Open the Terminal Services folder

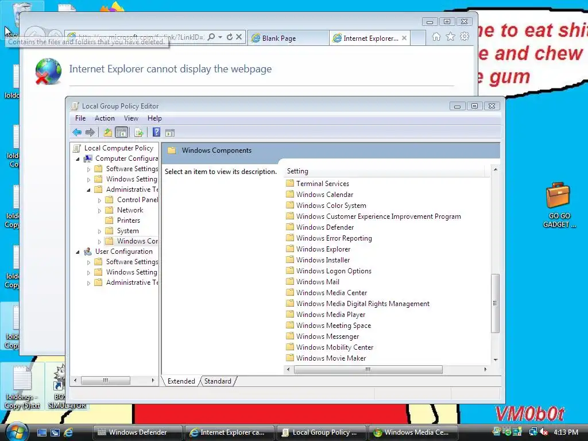(x=323, y=183)
